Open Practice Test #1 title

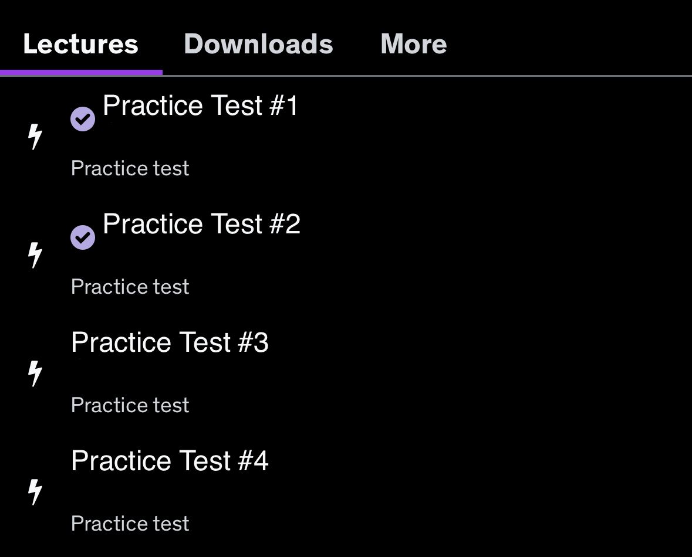pos(201,106)
